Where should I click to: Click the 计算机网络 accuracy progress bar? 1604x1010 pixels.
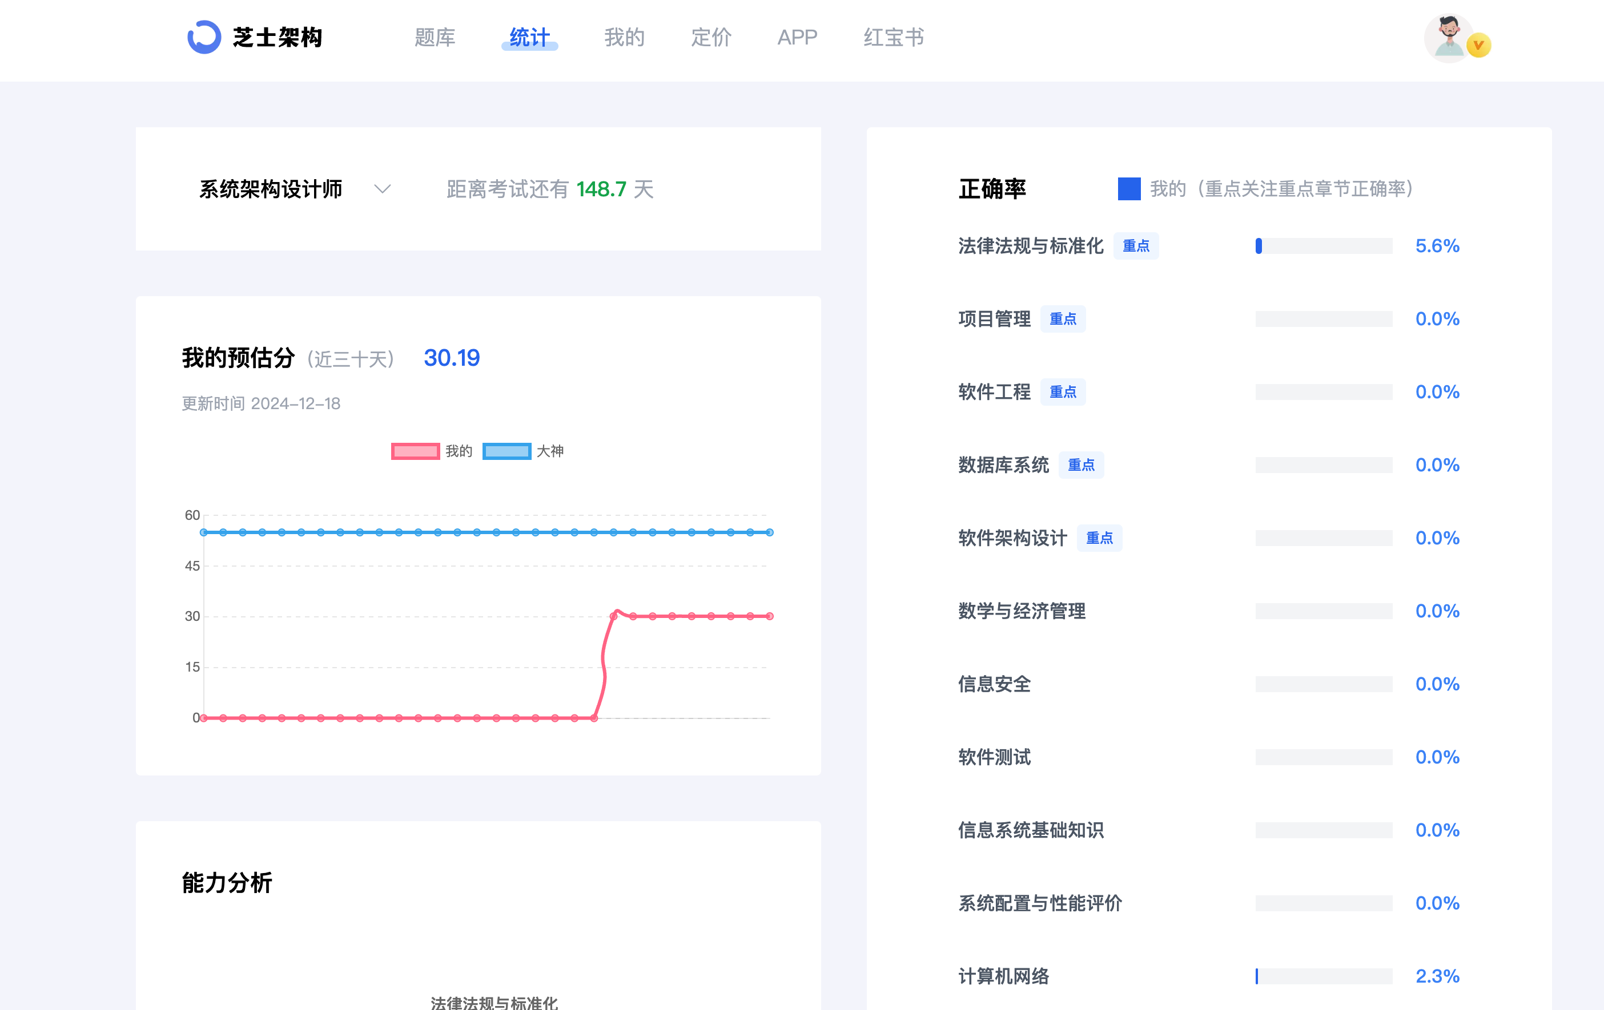(x=1324, y=976)
